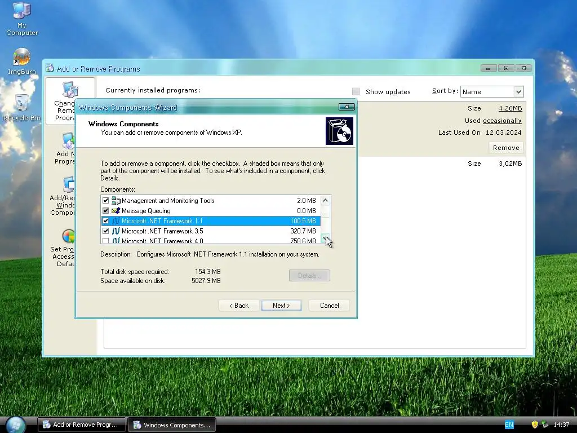
Task: Click the Add or Remove Programs title icon
Action: tap(50, 68)
